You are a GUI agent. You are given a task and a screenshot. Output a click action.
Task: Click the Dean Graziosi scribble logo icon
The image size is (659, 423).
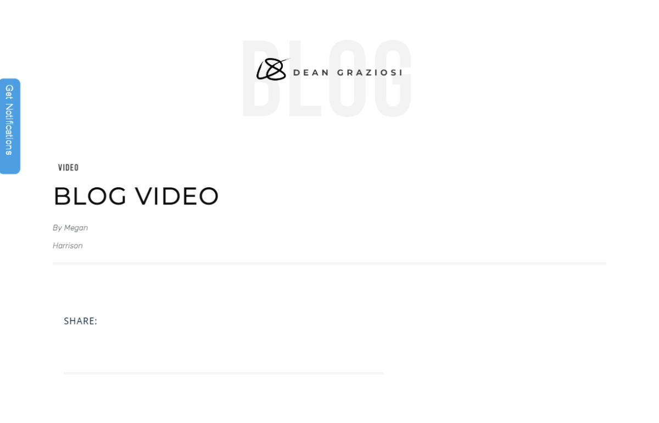(272, 69)
